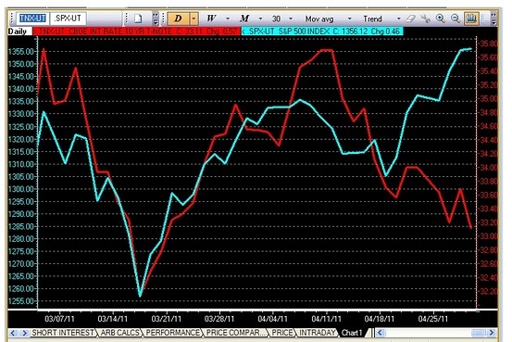Select the .SPX-UT symbol field
512x342 pixels.
pyautogui.click(x=68, y=19)
